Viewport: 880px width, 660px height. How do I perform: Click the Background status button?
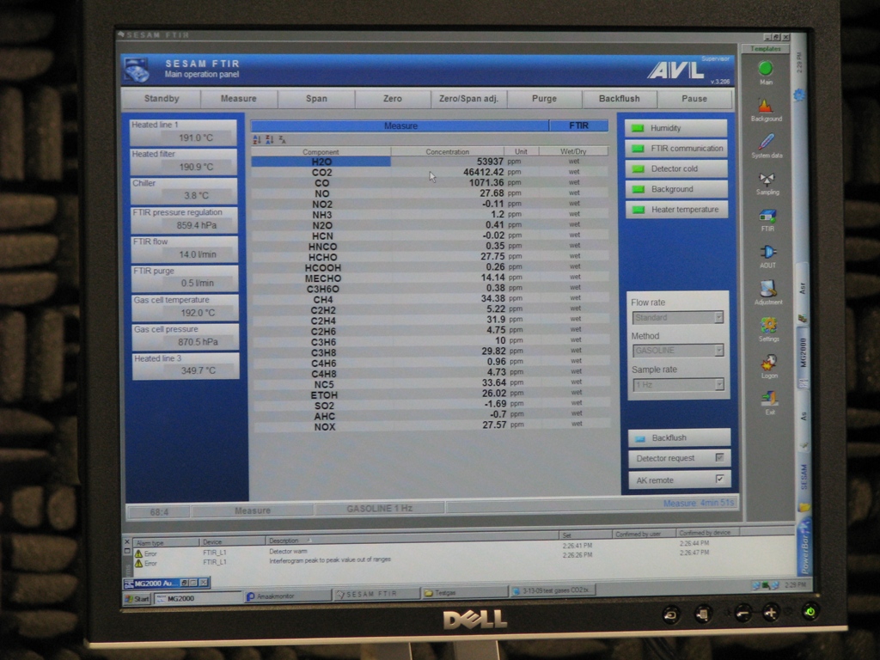(677, 189)
